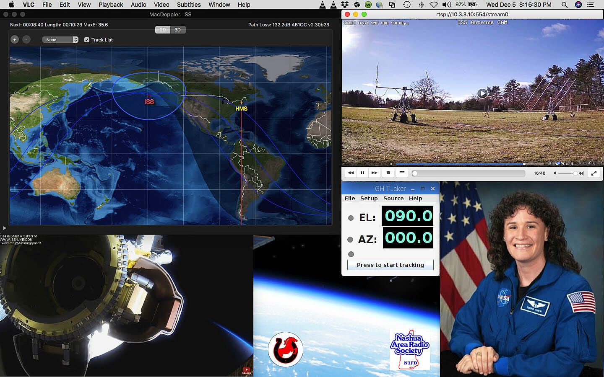The height and width of the screenshot is (377, 604).
Task: Open the Audio menu
Action: pyautogui.click(x=138, y=5)
